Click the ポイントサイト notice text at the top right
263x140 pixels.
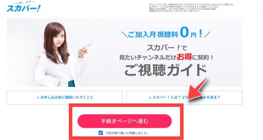click(x=191, y=8)
